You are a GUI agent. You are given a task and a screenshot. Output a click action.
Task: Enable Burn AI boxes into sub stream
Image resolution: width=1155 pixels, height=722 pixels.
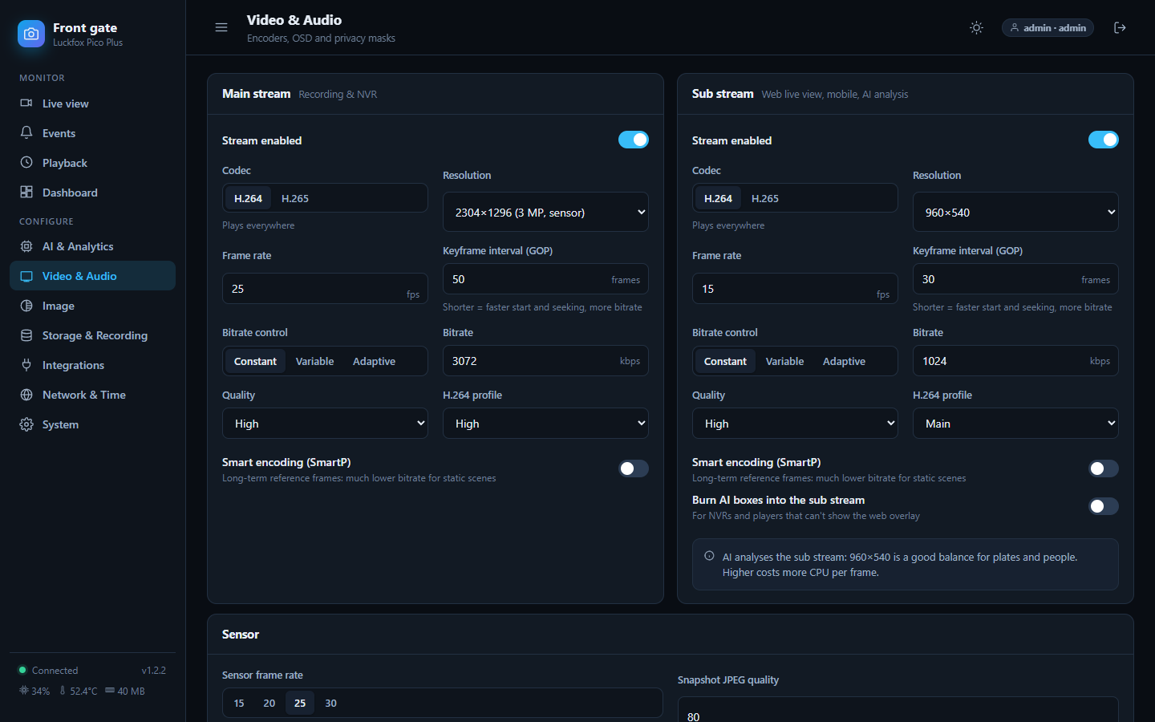pos(1104,506)
